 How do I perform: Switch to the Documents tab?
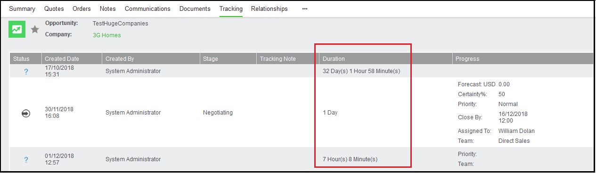pyautogui.click(x=195, y=9)
